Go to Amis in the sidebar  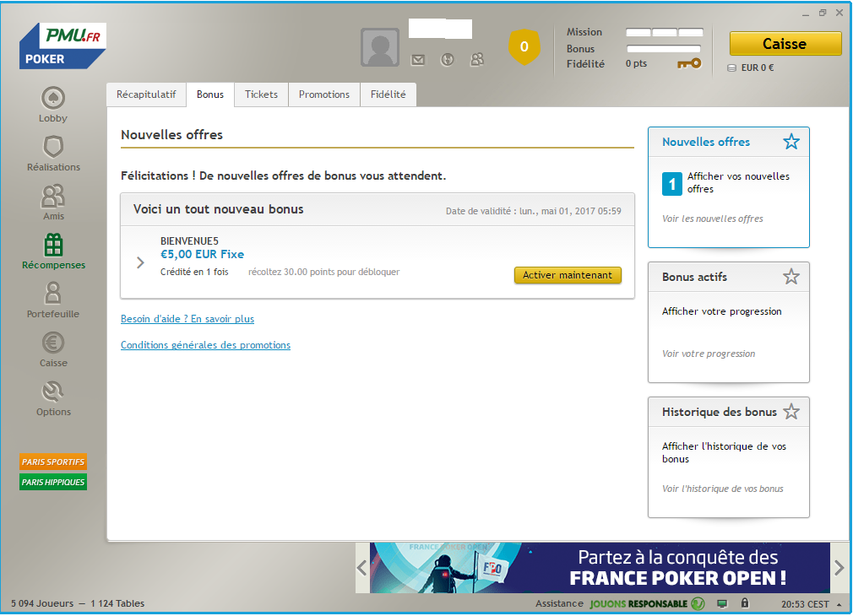tap(53, 197)
